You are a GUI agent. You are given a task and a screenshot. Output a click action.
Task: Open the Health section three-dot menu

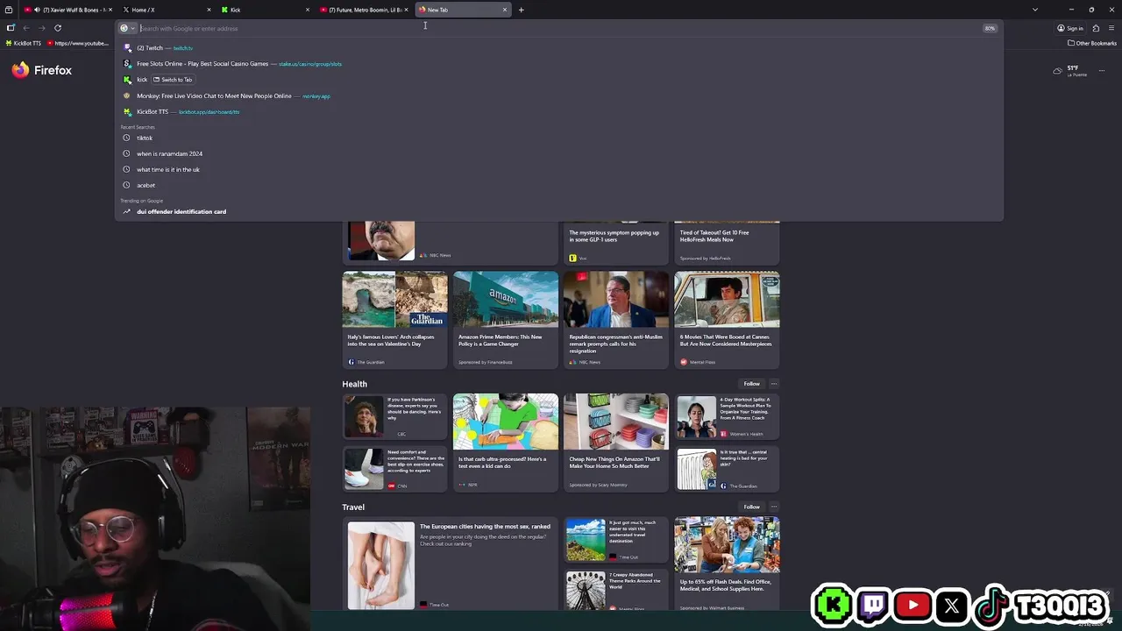coord(773,384)
